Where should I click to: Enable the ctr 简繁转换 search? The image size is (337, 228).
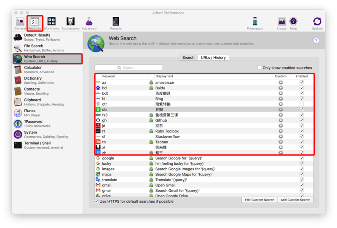[302, 104]
